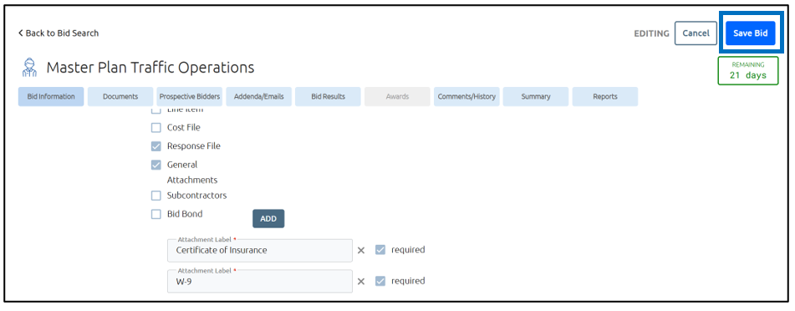Edit the Certificate of Insurance label field

click(x=260, y=251)
